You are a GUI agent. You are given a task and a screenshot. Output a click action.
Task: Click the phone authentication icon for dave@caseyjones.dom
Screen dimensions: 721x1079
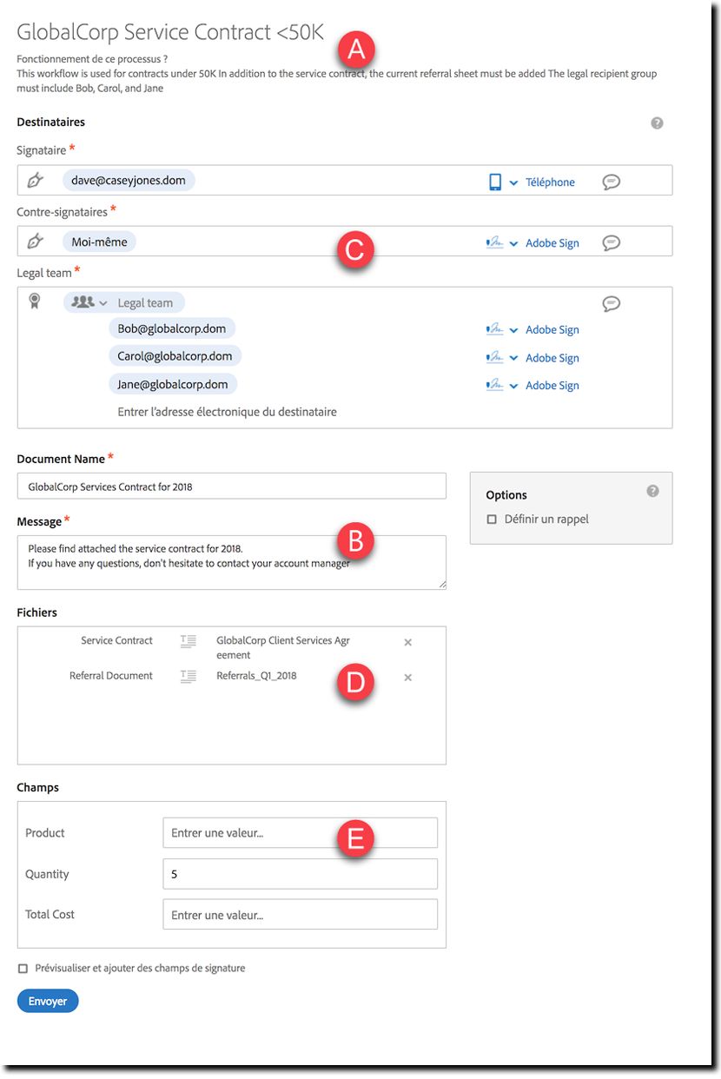pos(495,182)
